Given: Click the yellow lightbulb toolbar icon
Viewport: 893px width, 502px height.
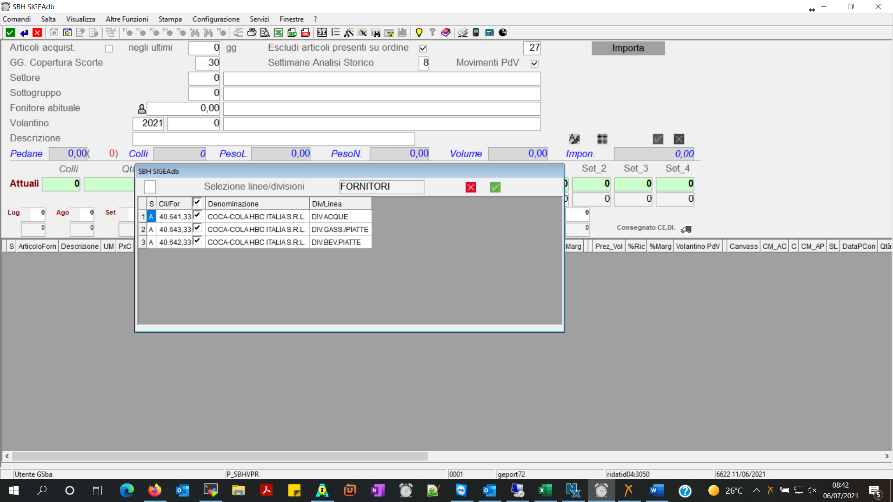Looking at the screenshot, I should click(419, 33).
